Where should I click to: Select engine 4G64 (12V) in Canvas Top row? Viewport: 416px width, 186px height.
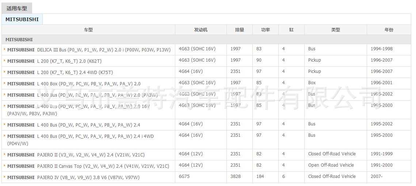pyautogui.click(x=191, y=165)
